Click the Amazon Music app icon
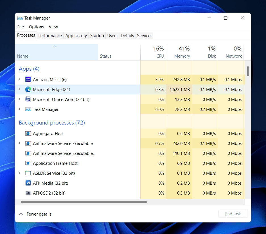This screenshot has width=266, height=234. click(x=28, y=80)
